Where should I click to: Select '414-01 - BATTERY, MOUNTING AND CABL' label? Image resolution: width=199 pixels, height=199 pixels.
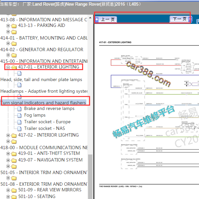[x=44, y=38]
